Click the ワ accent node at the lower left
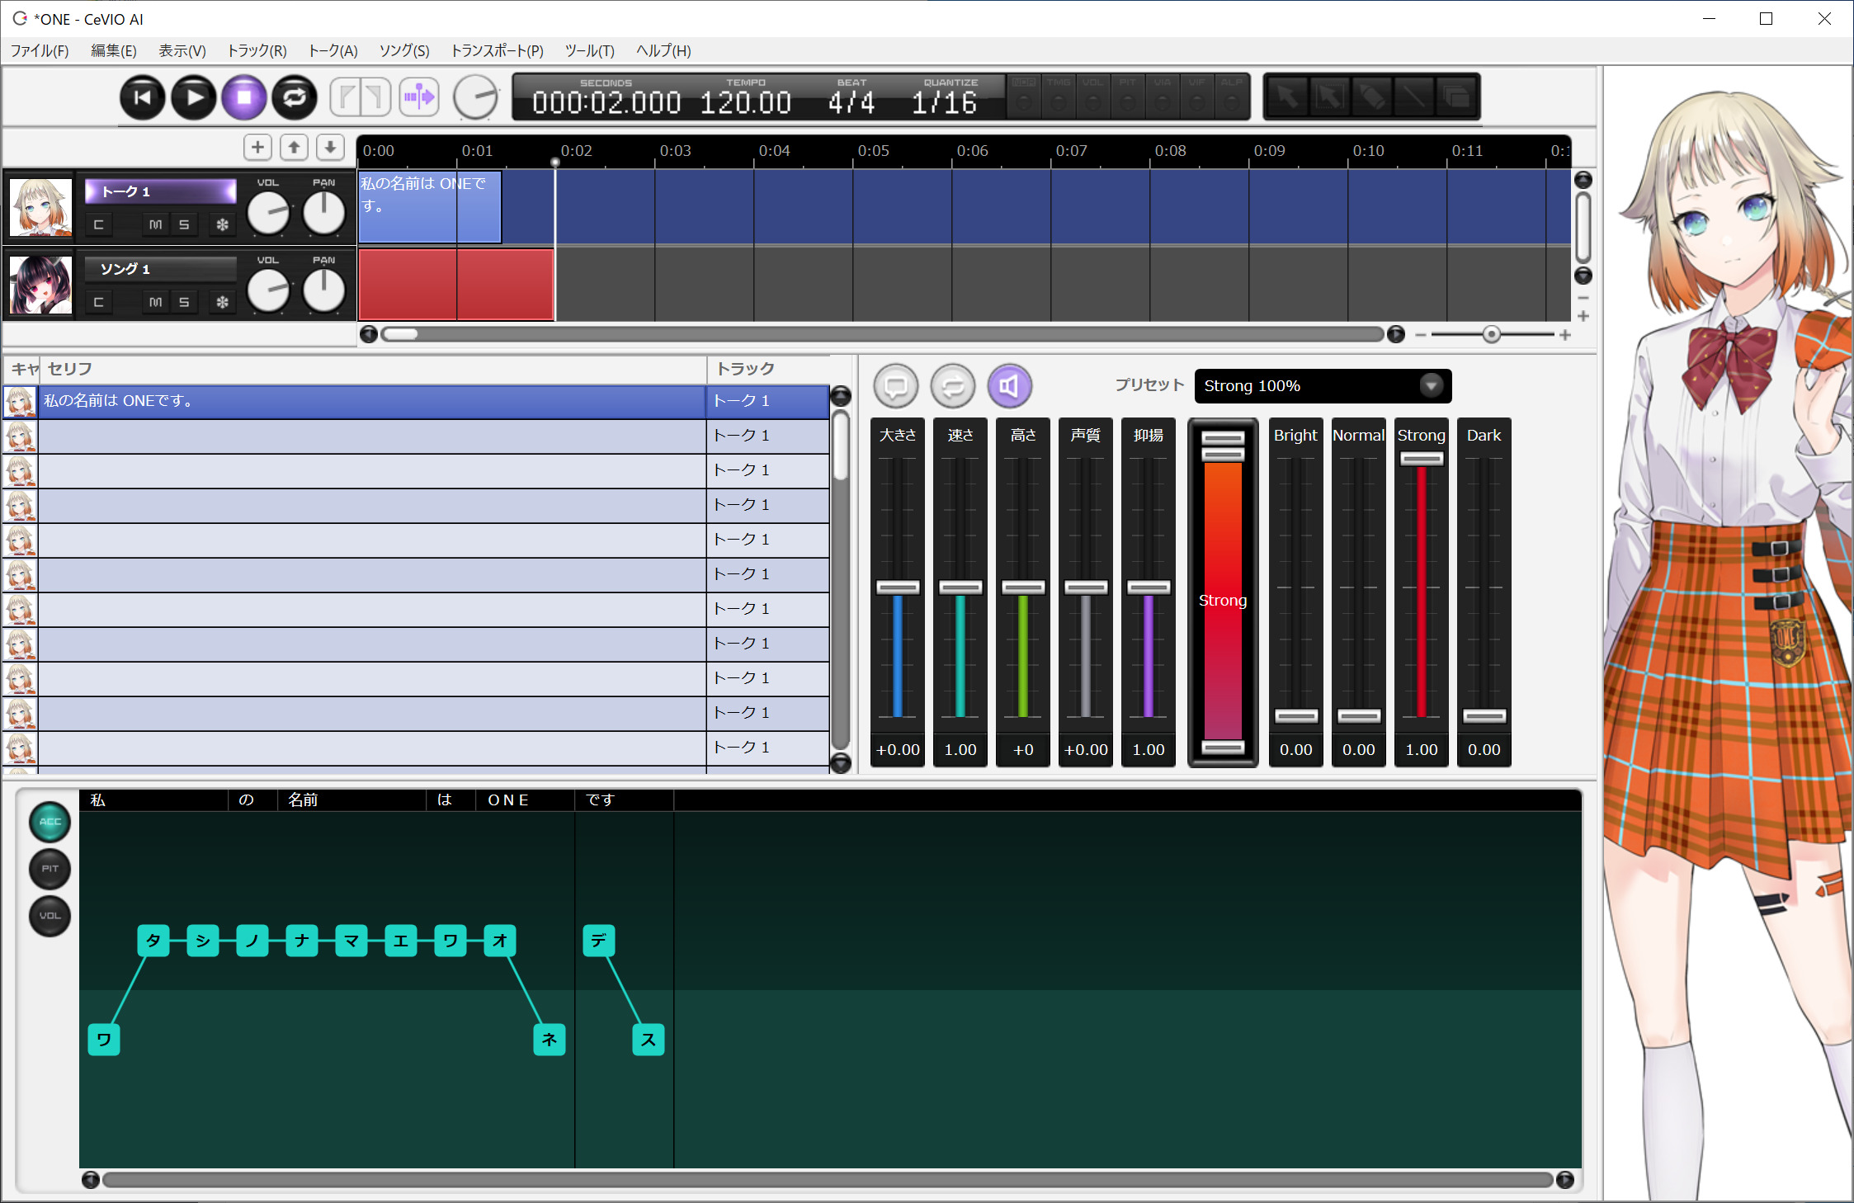The image size is (1854, 1203). click(x=104, y=1040)
